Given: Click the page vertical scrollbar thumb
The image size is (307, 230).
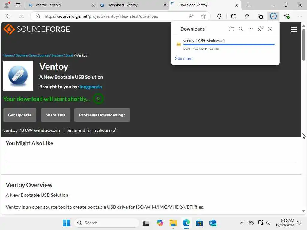Looking at the screenshot, I should (303, 45).
